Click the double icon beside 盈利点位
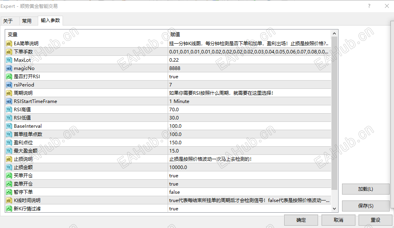 [x=9, y=143]
